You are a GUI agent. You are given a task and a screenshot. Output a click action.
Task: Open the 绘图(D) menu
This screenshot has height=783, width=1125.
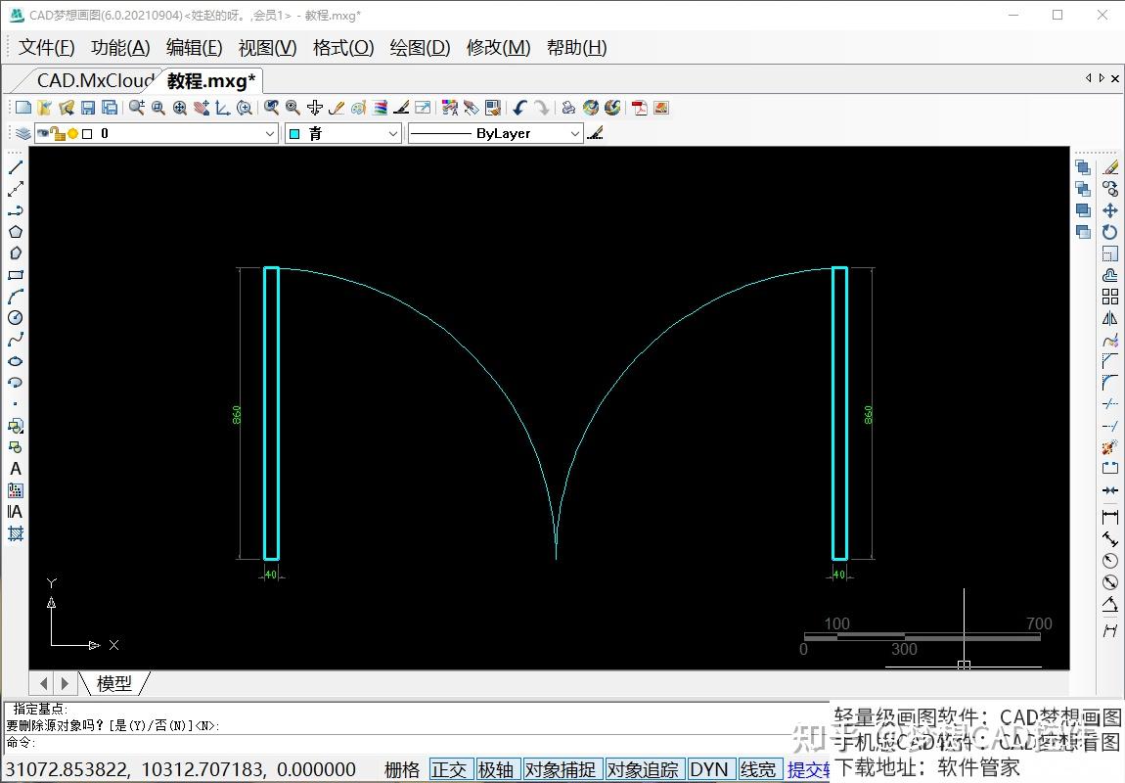421,47
